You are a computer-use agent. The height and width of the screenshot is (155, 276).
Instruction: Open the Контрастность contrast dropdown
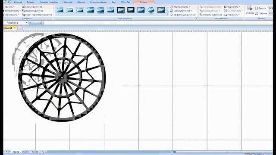coord(12,11)
